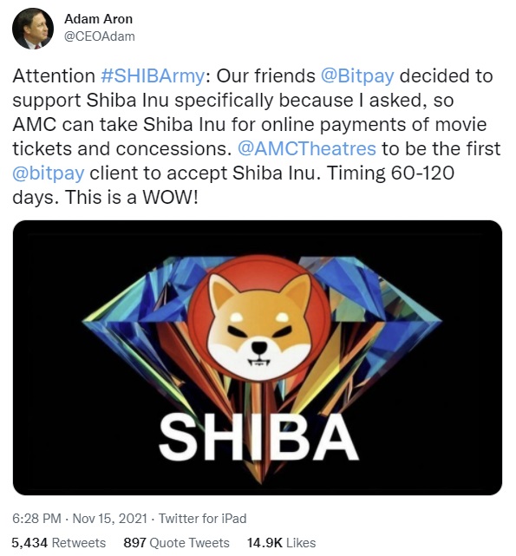This screenshot has width=516, height=556.
Task: Open the @AMCTheatres mention
Action: coord(306,148)
